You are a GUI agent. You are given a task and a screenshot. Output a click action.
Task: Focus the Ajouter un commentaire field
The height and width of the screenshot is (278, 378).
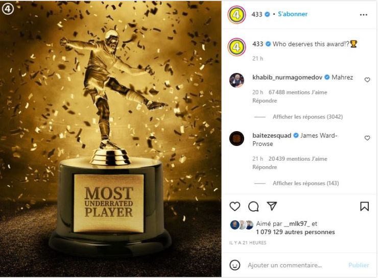tap(295, 265)
